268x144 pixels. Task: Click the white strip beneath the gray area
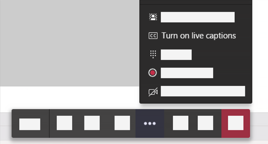click(x=70, y=97)
